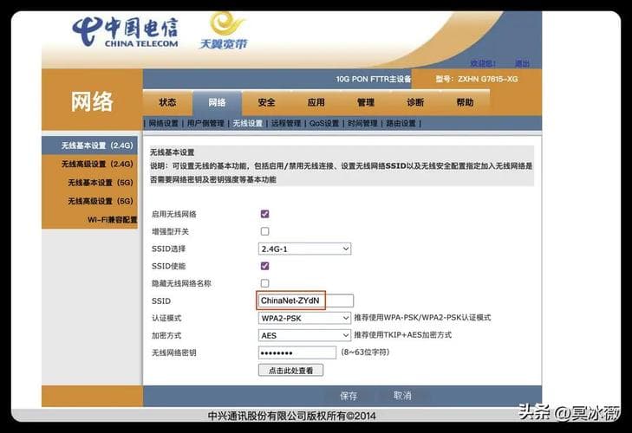Enable the 增强型开关 checkbox
Viewport: 632px width, 433px height.
[x=264, y=231]
